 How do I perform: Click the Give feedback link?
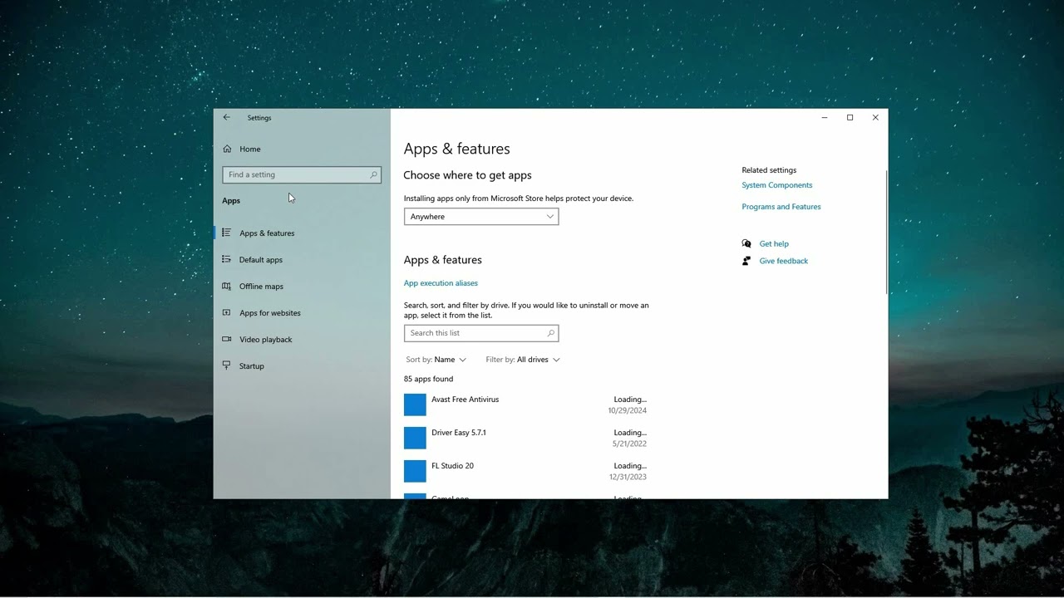click(784, 261)
